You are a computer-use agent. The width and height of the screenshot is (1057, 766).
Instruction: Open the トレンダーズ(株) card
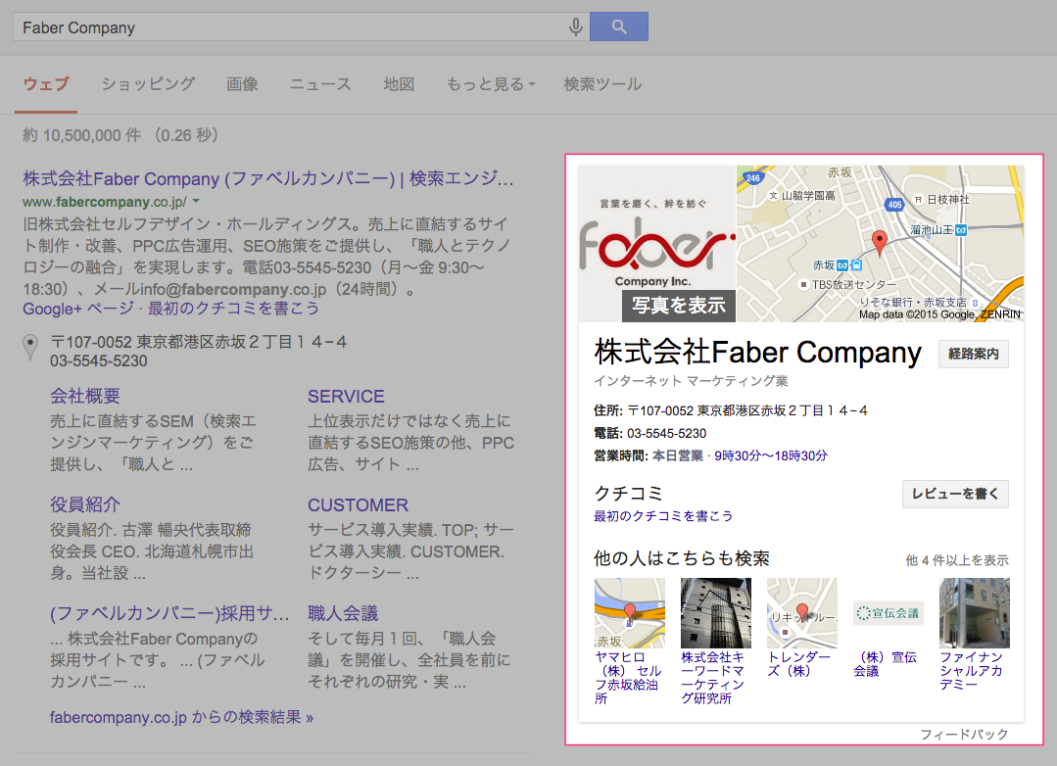point(801,629)
